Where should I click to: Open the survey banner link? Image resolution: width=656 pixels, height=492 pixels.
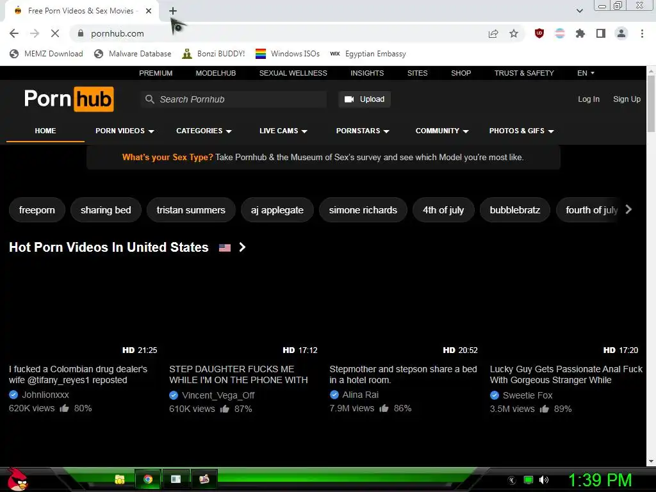[323, 158]
